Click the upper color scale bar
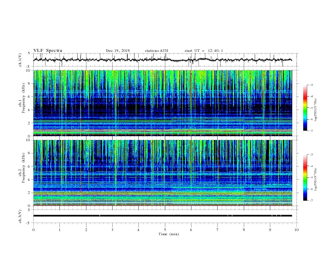Screen dimensions: 334x258 click(x=305, y=108)
